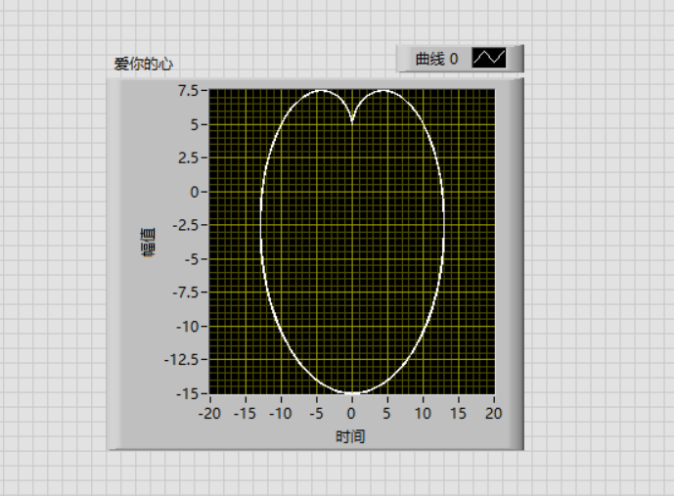This screenshot has width=674, height=496.
Task: Click the X-axis tick value -10
Action: tap(281, 414)
